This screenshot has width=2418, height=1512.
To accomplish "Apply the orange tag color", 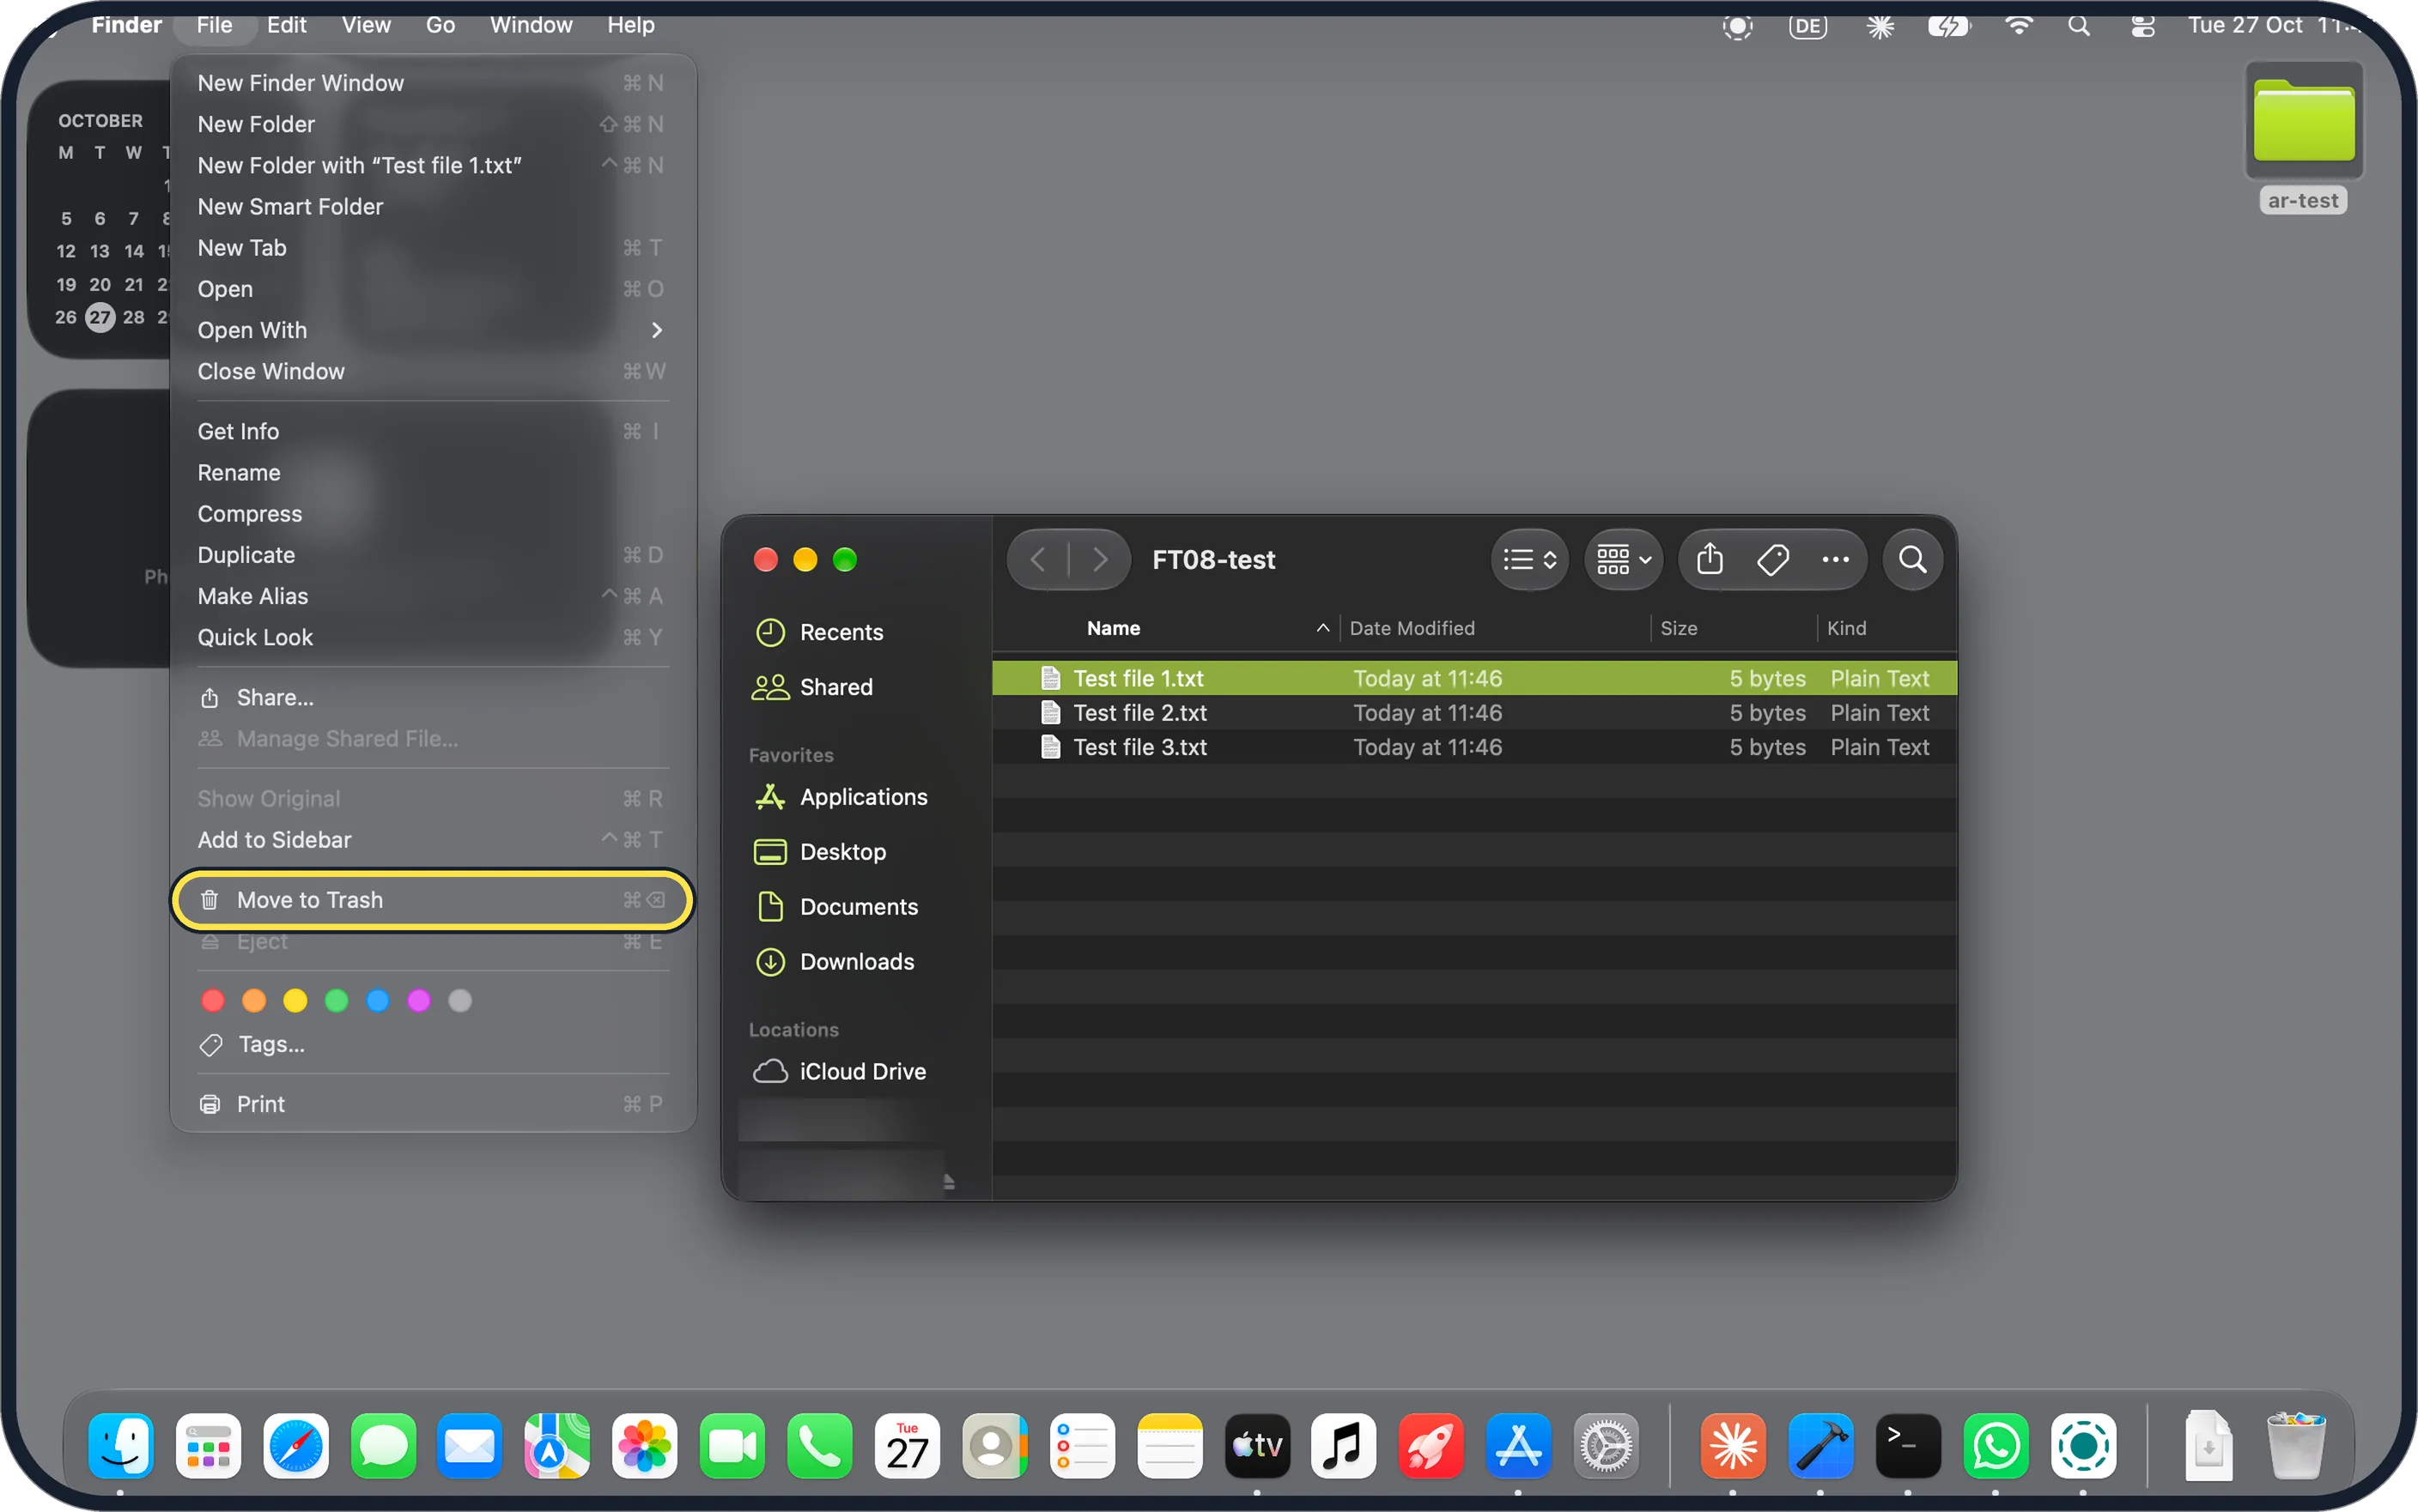I will [x=254, y=1000].
